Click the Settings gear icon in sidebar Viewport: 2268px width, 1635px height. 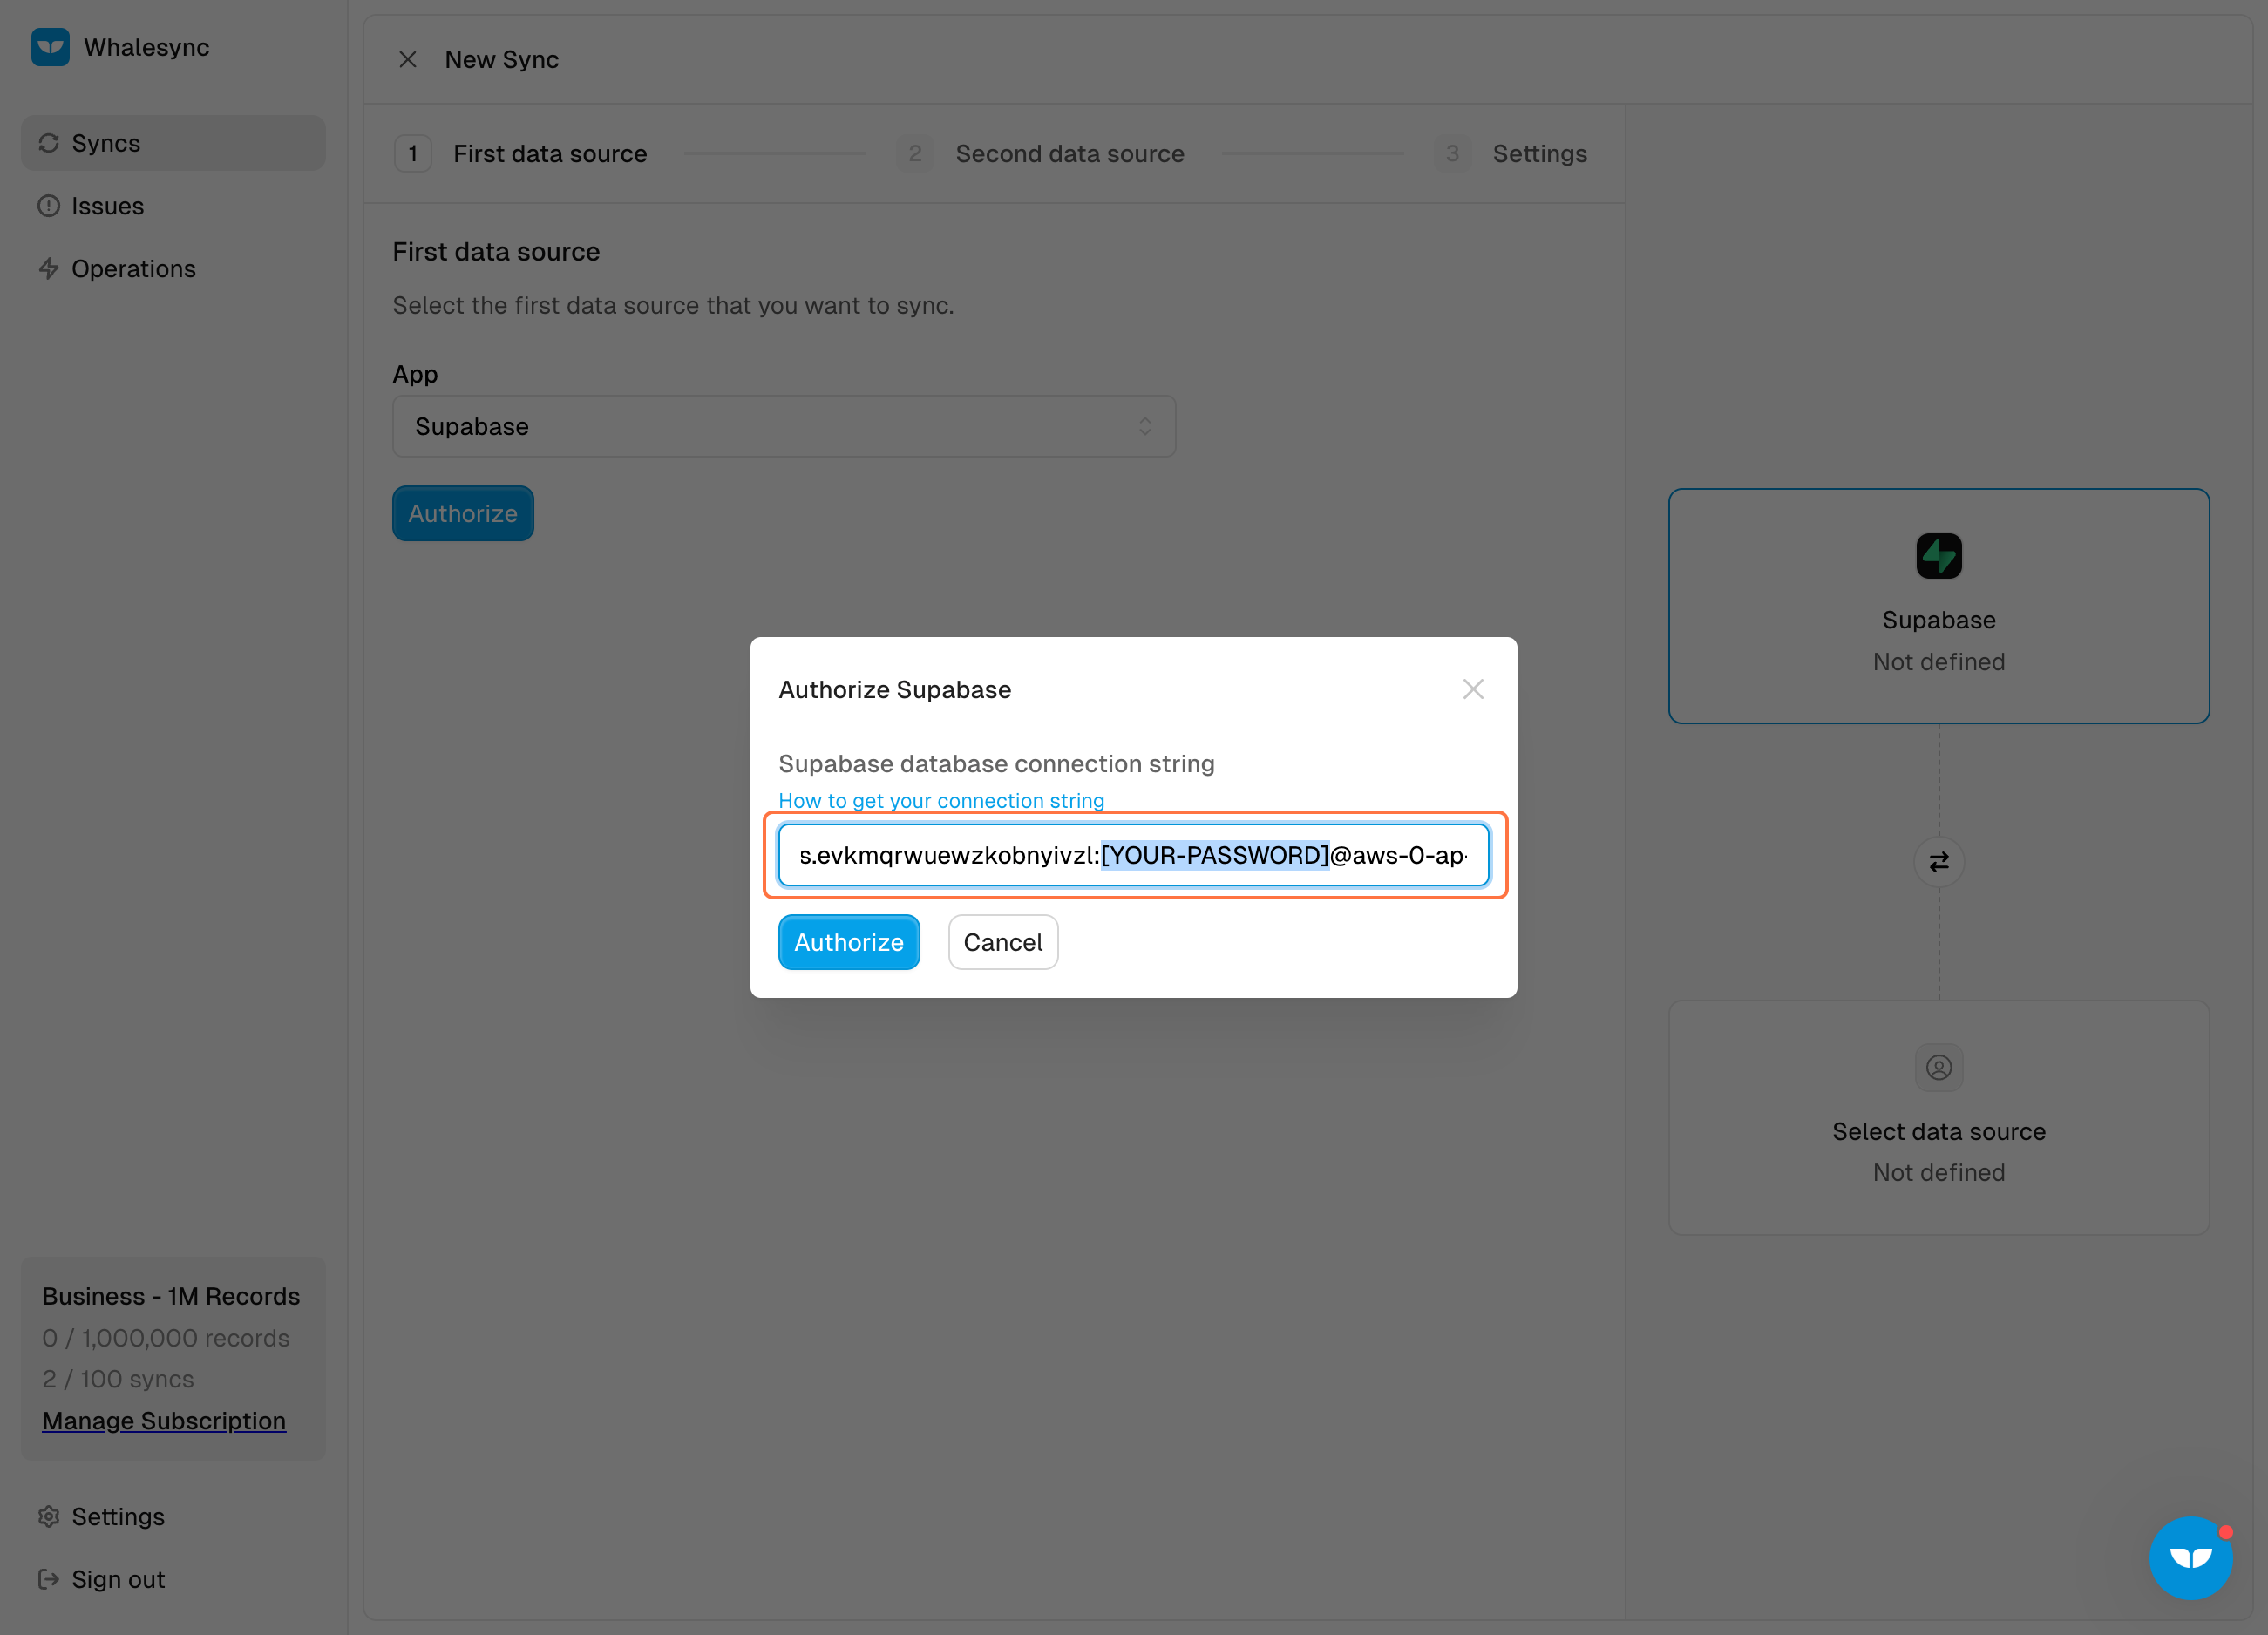49,1516
